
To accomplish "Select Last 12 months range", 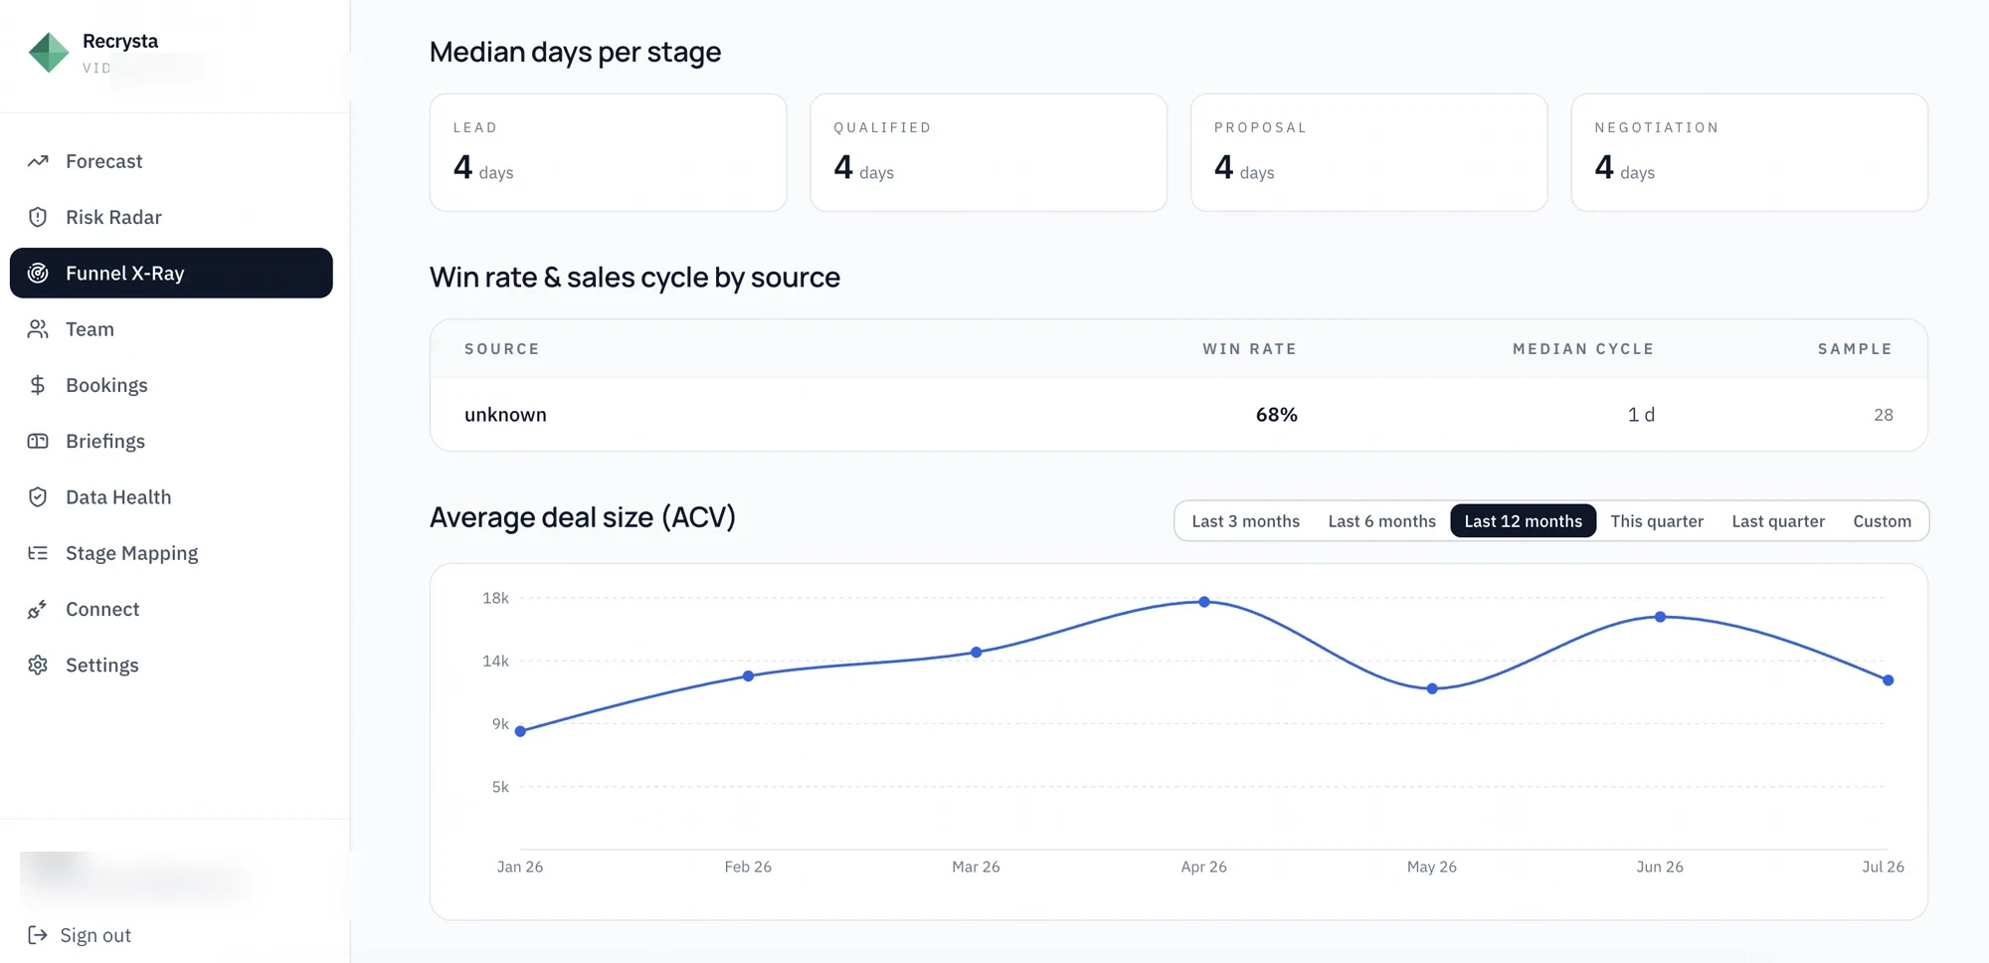I will coord(1523,521).
